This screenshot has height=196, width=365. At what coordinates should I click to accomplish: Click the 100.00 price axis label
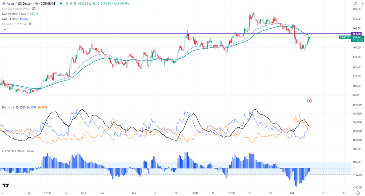tap(356, 86)
